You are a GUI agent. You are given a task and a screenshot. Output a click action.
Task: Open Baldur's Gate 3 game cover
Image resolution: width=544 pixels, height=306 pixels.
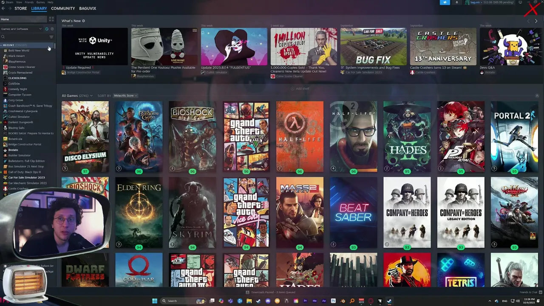tap(139, 136)
